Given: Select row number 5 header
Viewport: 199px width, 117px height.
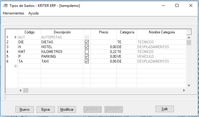Looking at the screenshot, I should (11, 56).
